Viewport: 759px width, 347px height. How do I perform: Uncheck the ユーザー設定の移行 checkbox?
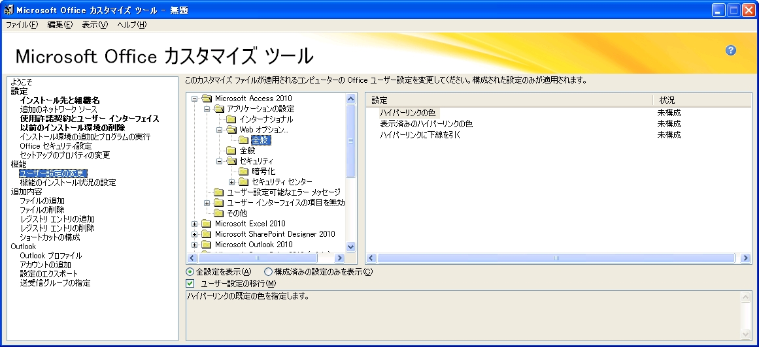tap(190, 283)
